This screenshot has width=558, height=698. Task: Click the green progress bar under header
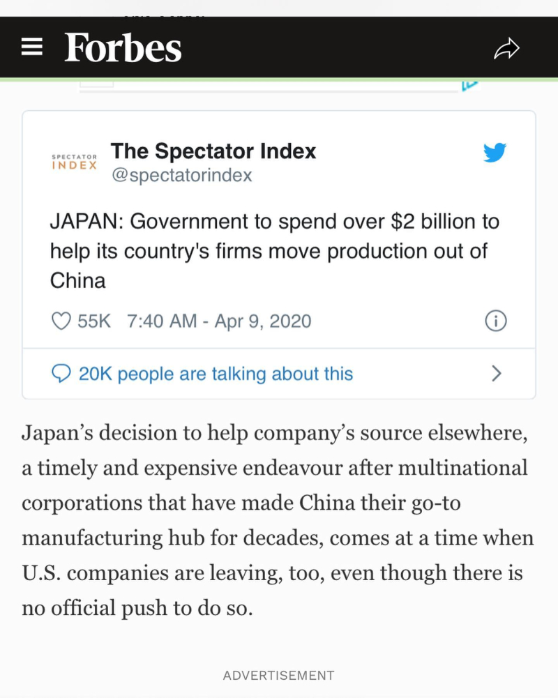coord(279,79)
